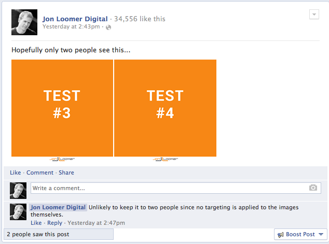The image size is (329, 244).
Task: Click the commenter avatar next to the reply
Action: pos(18,212)
